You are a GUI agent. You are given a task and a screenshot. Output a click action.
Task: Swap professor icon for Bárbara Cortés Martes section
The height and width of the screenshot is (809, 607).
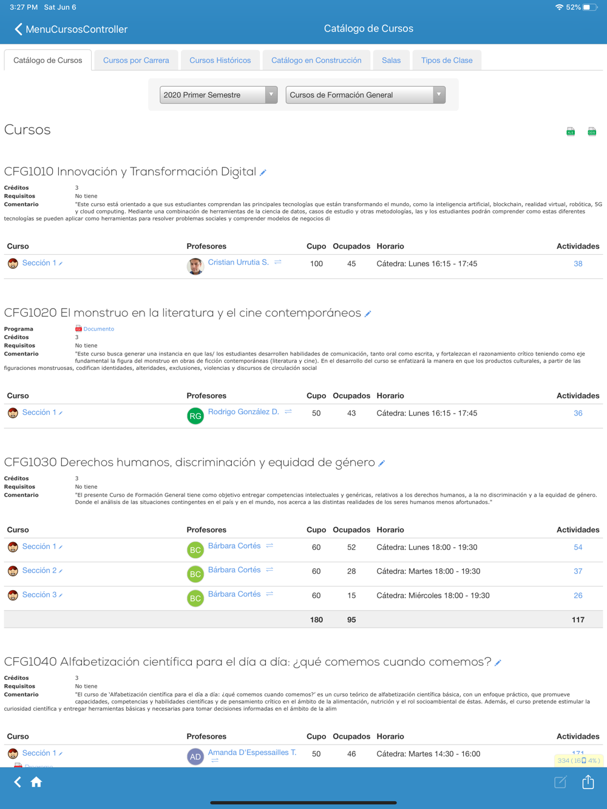coord(270,570)
